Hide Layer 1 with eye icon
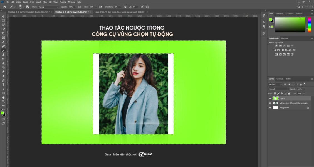This screenshot has height=167, width=314. pos(270,99)
